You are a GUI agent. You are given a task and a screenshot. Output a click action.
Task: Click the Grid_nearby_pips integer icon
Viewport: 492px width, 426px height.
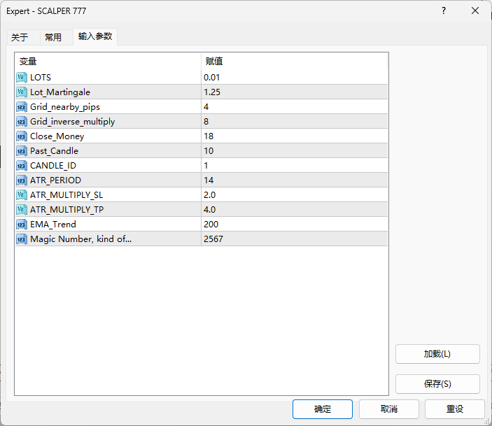(21, 107)
